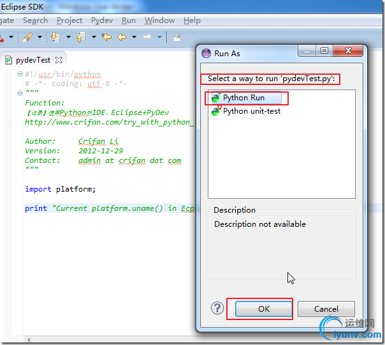Open the Help menu
The width and height of the screenshot is (385, 345).
192,20
